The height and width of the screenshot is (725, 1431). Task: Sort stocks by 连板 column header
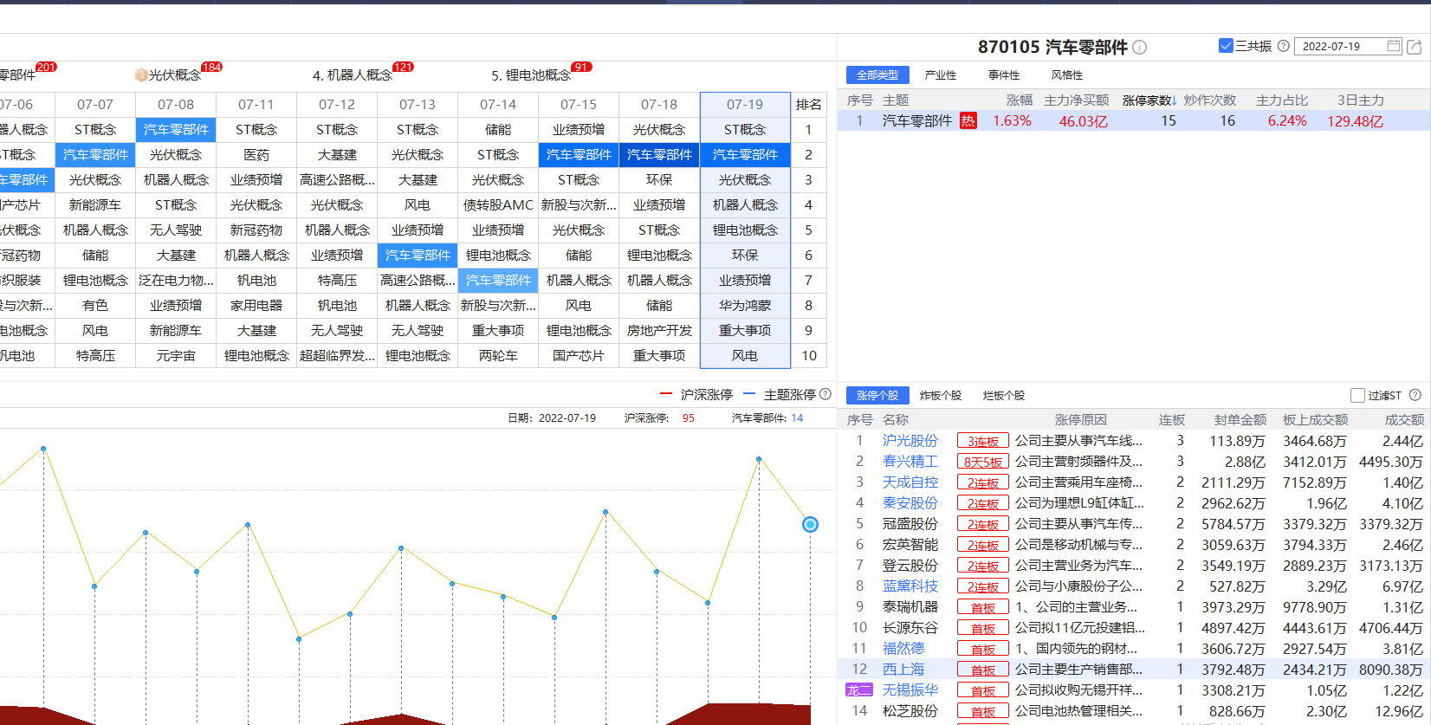[1172, 420]
